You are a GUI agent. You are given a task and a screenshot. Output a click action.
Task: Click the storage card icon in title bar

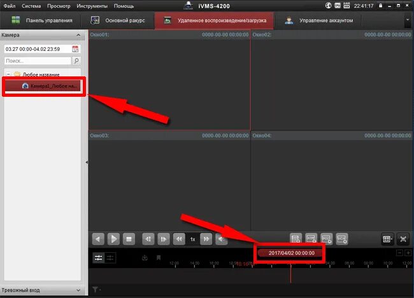pyautogui.click(x=338, y=6)
